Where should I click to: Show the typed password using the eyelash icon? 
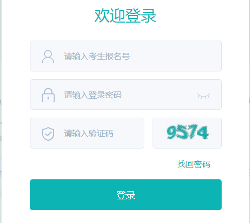204,96
